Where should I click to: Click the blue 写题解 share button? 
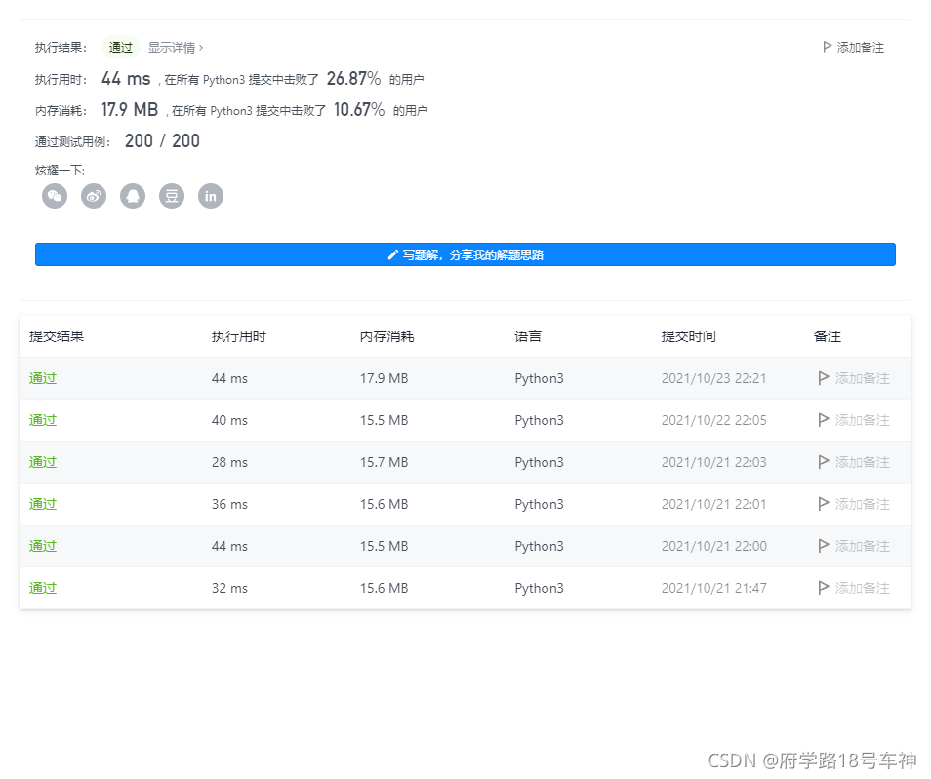click(x=465, y=254)
